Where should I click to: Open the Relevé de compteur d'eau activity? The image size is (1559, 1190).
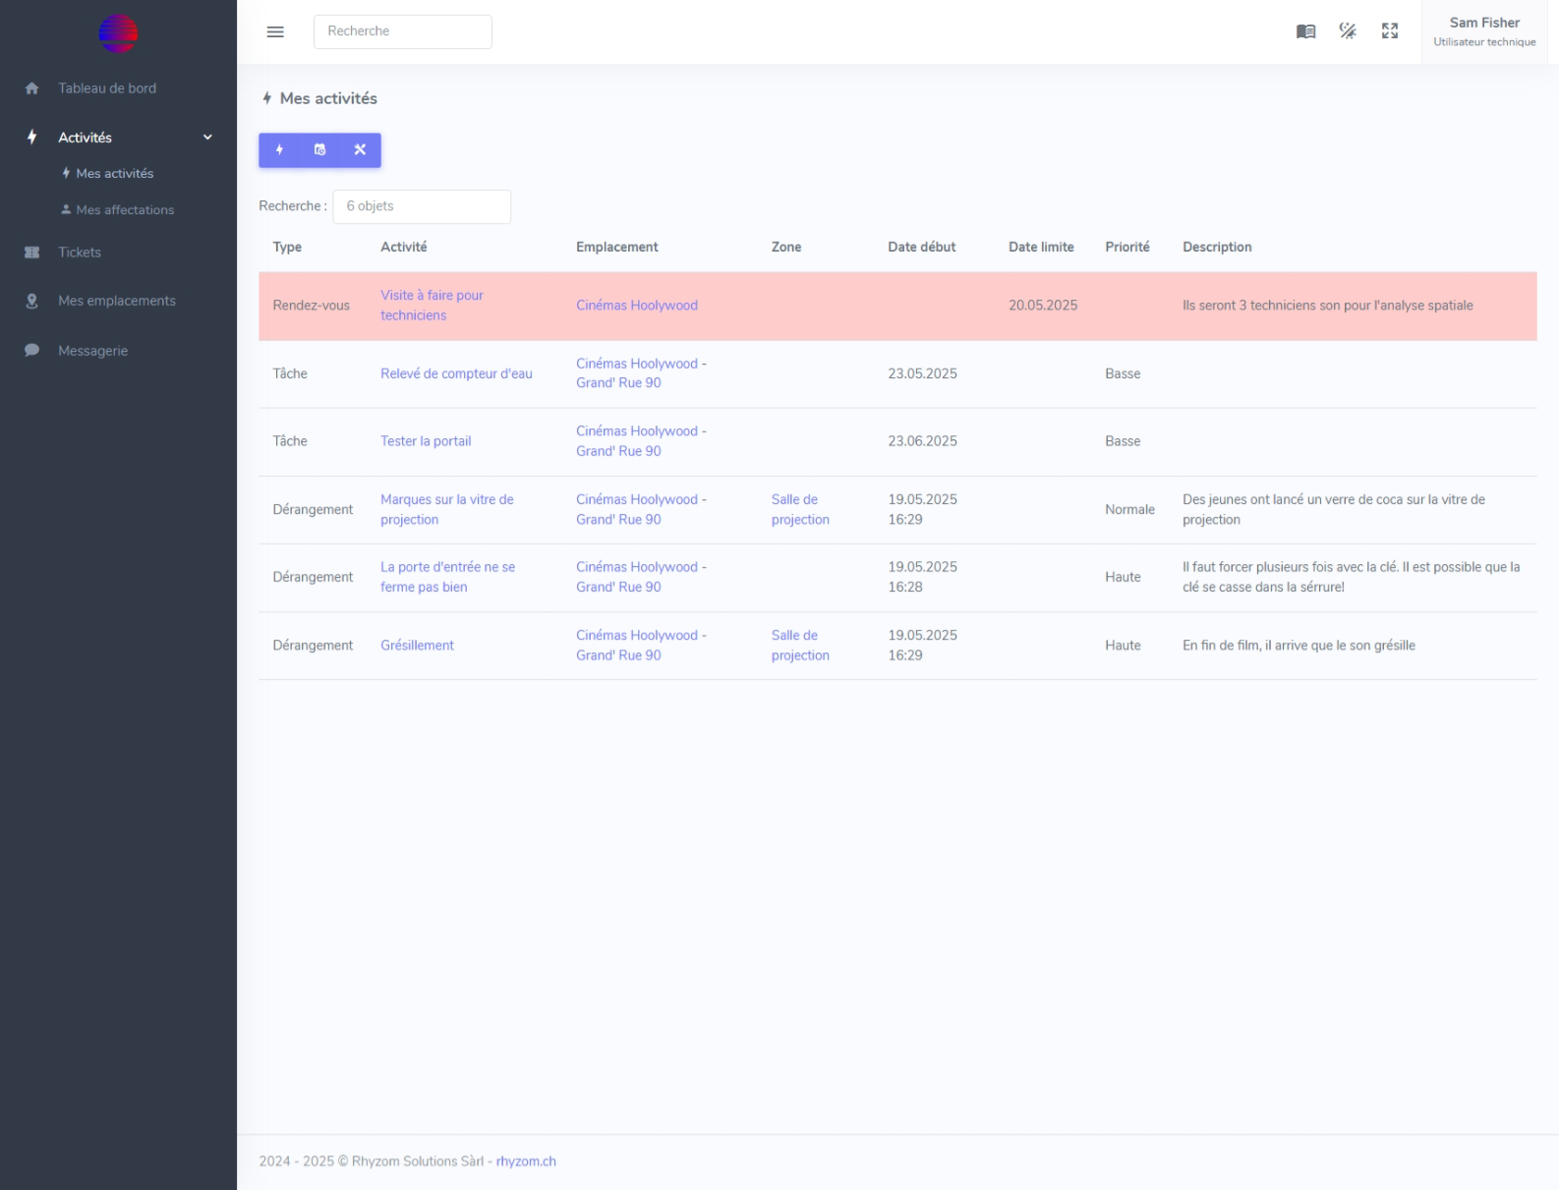point(456,373)
